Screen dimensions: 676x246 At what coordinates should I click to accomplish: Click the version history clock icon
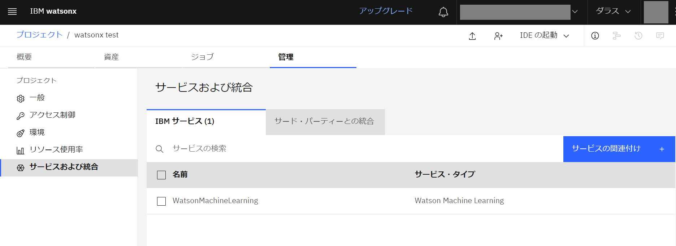(x=638, y=36)
